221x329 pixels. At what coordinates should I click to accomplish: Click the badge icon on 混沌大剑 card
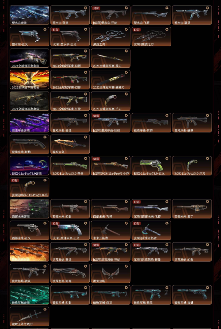85,137
